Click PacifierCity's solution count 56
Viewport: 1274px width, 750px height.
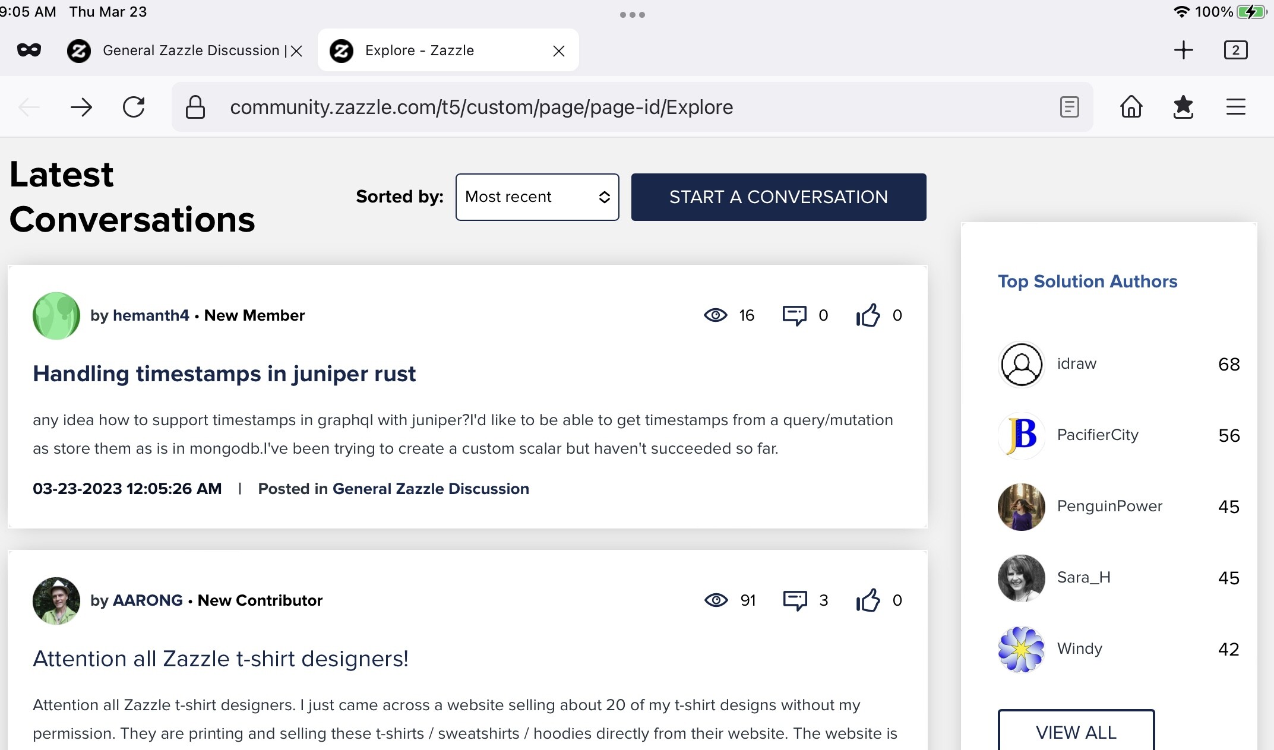click(x=1229, y=435)
